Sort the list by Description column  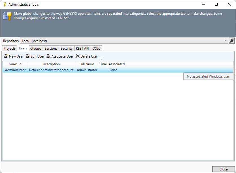51,64
